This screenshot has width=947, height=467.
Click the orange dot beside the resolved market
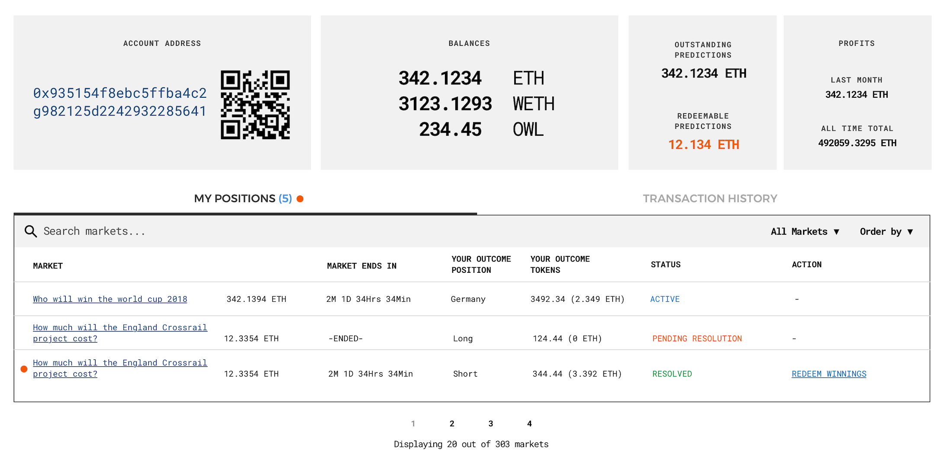[24, 369]
